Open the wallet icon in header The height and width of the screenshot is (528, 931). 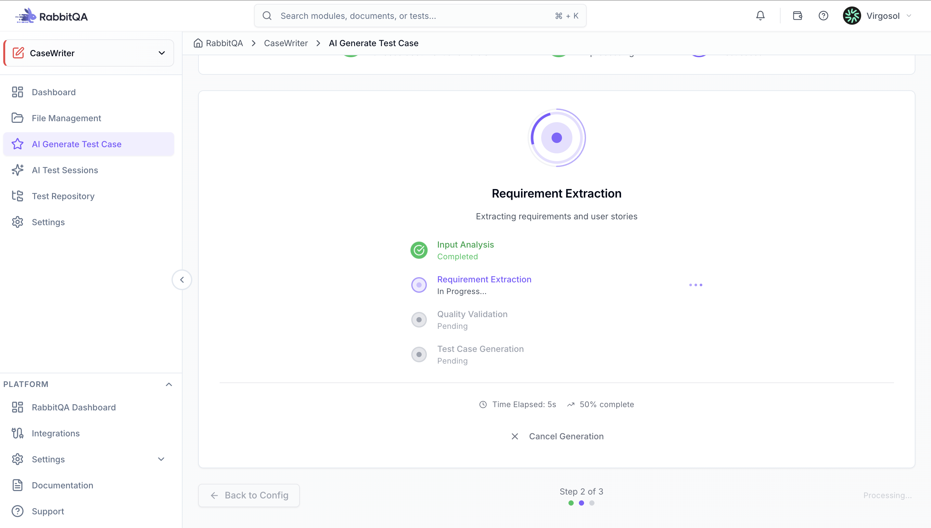[797, 16]
